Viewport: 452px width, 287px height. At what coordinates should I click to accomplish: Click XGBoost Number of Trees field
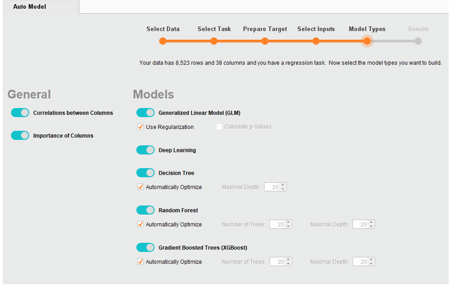[x=278, y=262]
